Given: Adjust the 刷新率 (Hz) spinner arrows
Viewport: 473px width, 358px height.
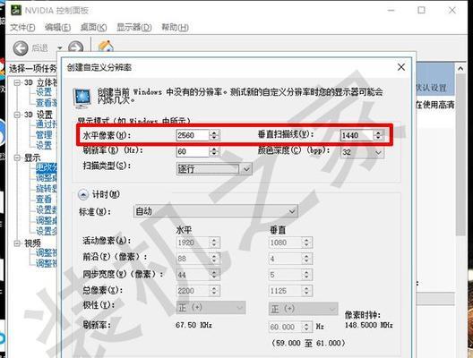Looking at the screenshot, I should point(214,151).
